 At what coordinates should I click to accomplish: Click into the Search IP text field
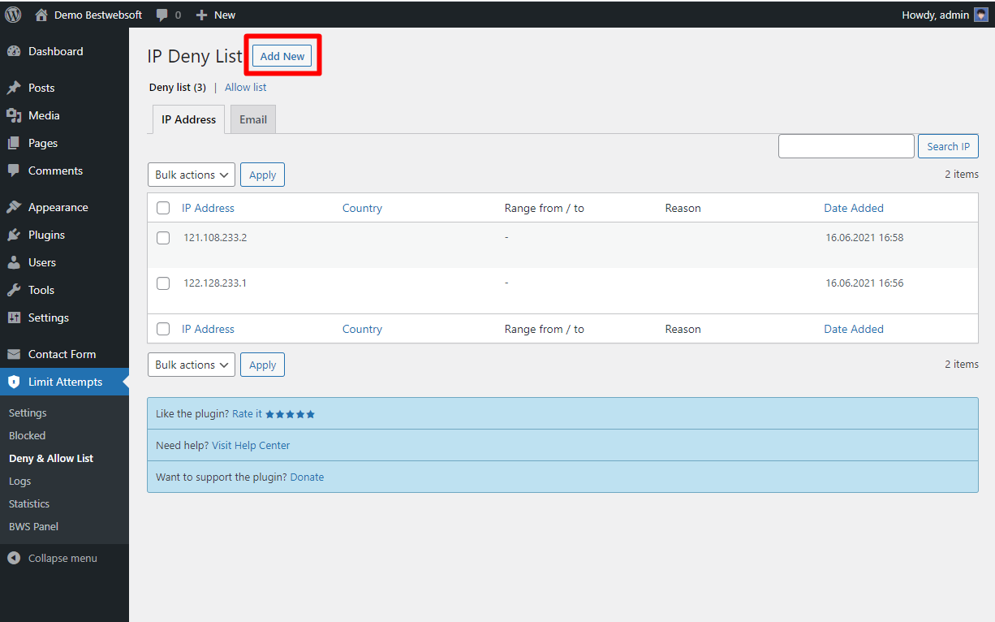pos(846,146)
